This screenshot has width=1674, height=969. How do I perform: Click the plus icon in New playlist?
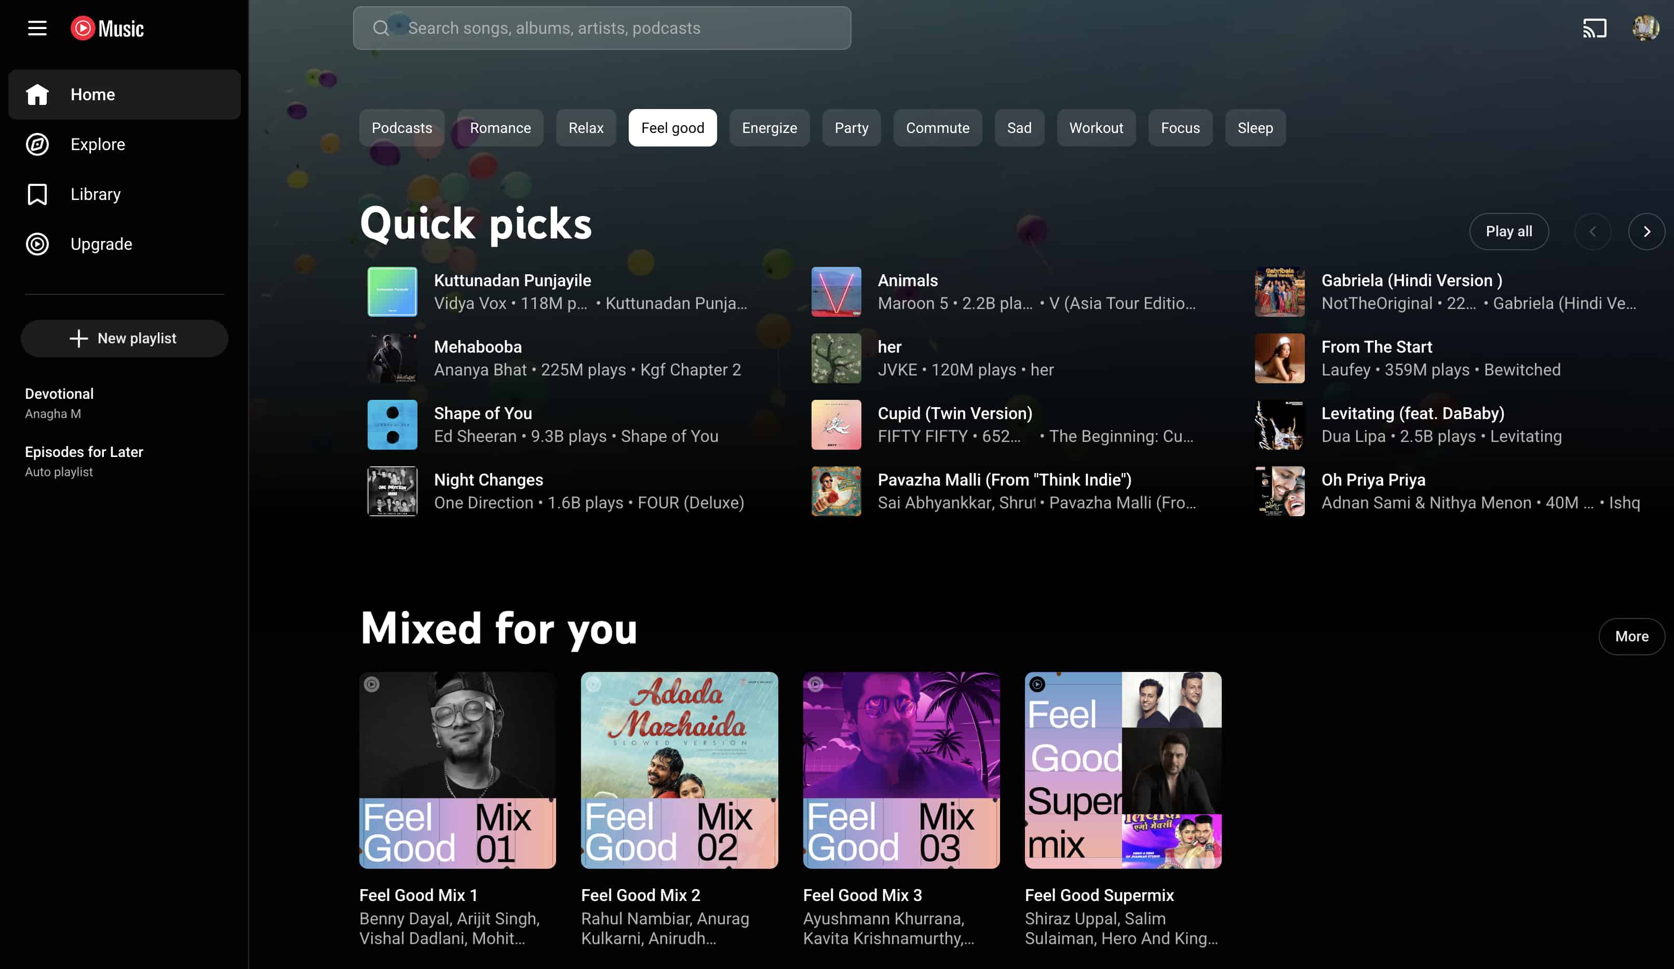(x=78, y=338)
